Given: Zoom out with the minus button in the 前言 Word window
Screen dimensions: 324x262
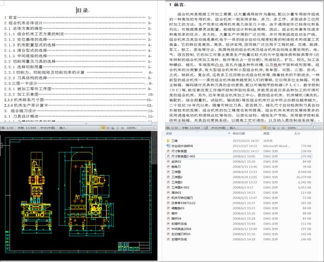Looking at the screenshot, I should coord(299,128).
